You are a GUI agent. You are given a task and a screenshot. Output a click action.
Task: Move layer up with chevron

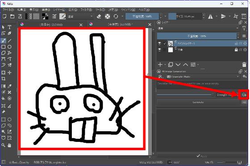pos(185,65)
